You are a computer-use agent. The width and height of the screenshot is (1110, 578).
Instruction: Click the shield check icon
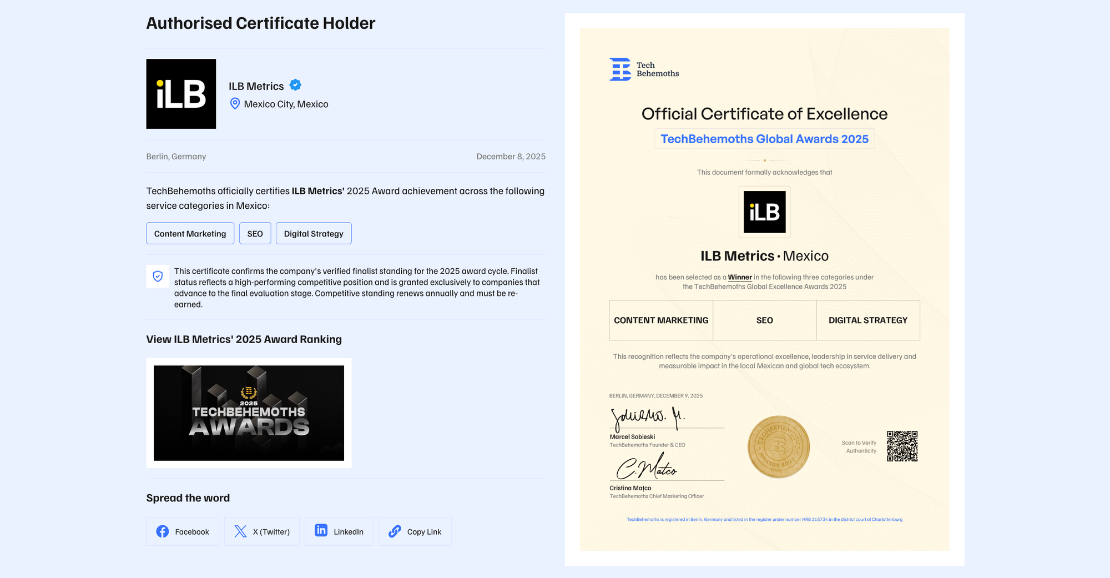158,276
